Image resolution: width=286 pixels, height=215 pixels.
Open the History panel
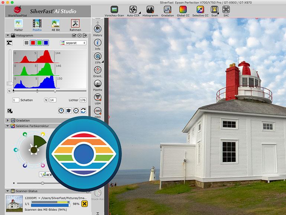(x=98, y=31)
